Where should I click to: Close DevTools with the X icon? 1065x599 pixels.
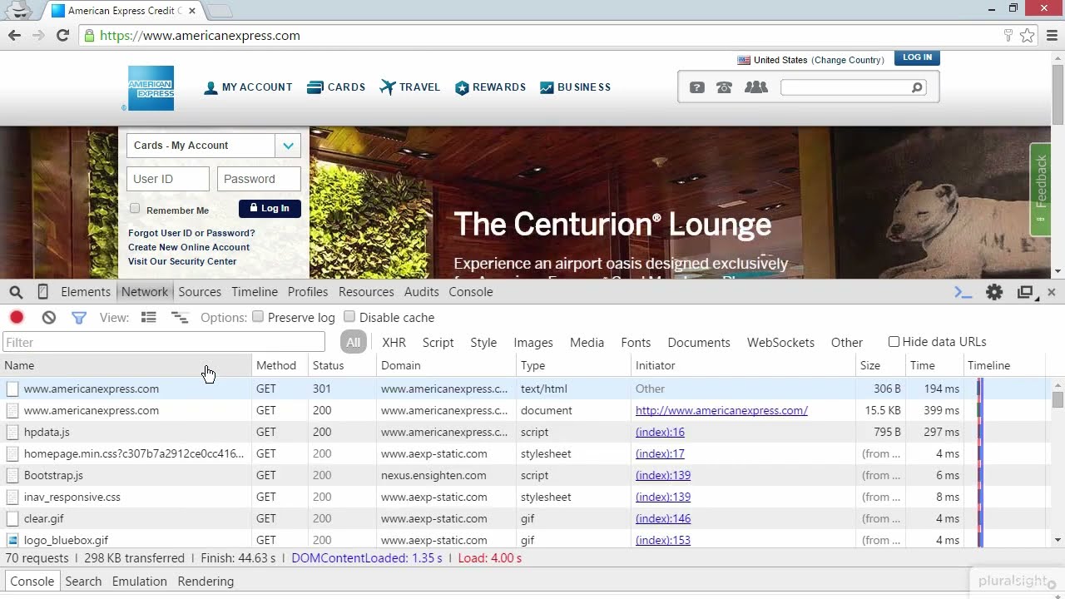1052,292
